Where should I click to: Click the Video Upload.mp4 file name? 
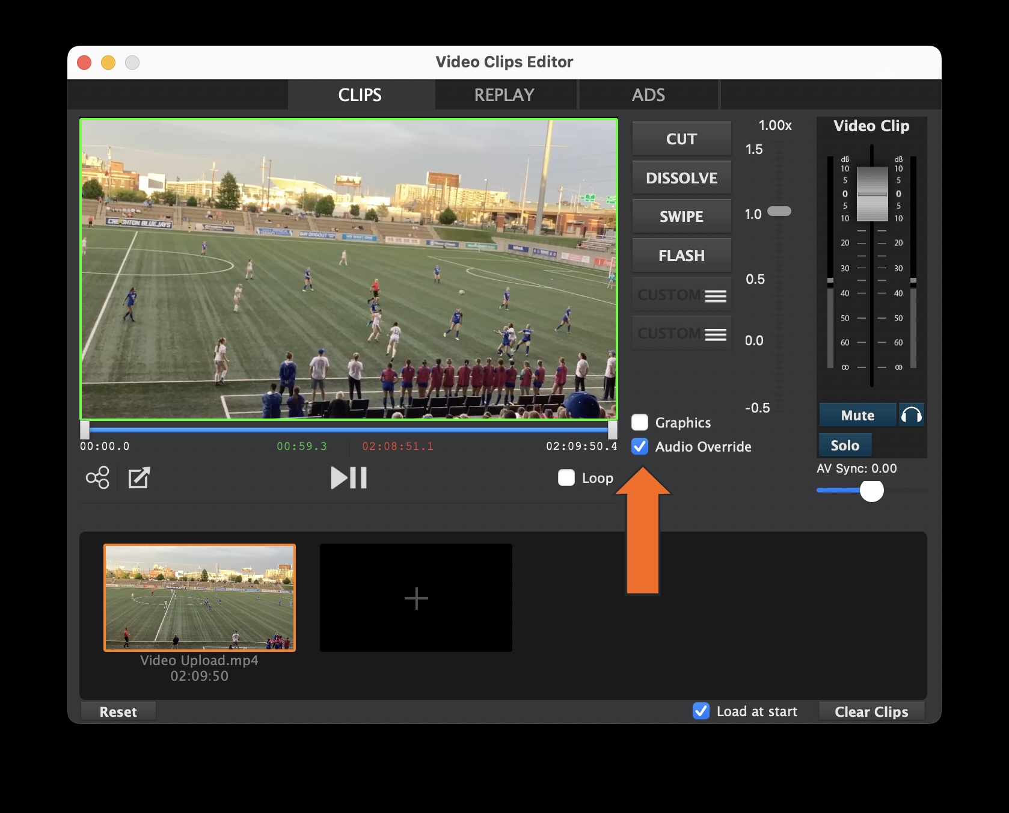(x=199, y=660)
